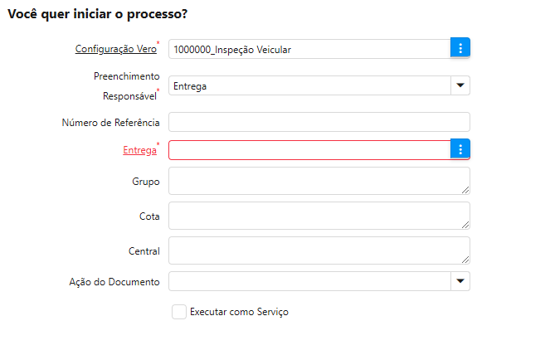
Task: Enable the Executar como Serviço checkbox
Action: [179, 312]
